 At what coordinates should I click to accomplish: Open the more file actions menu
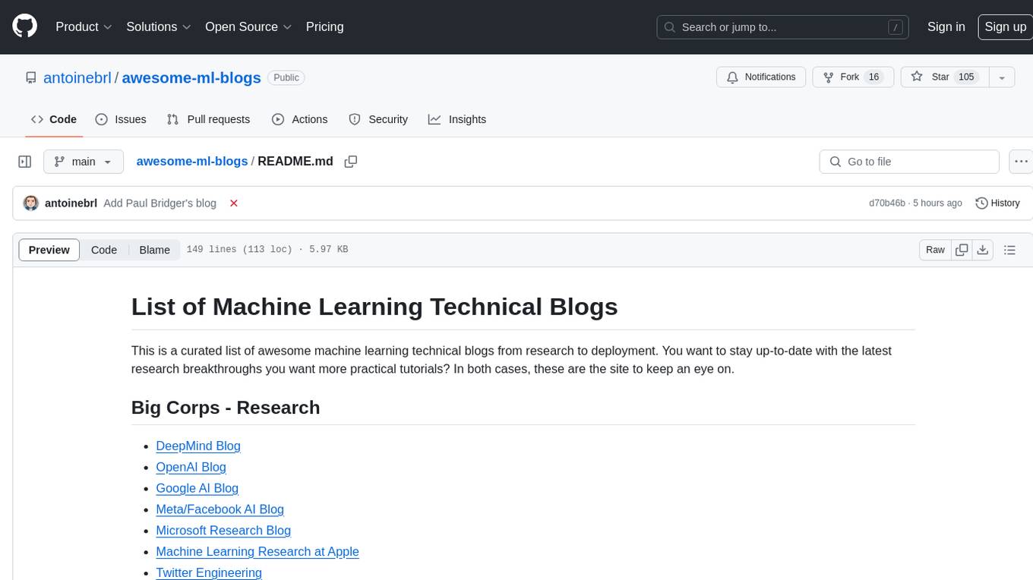pos(1021,162)
